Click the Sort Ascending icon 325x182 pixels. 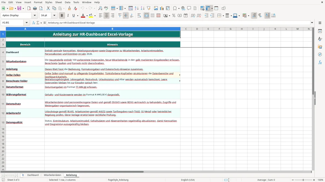[x=137, y=8]
